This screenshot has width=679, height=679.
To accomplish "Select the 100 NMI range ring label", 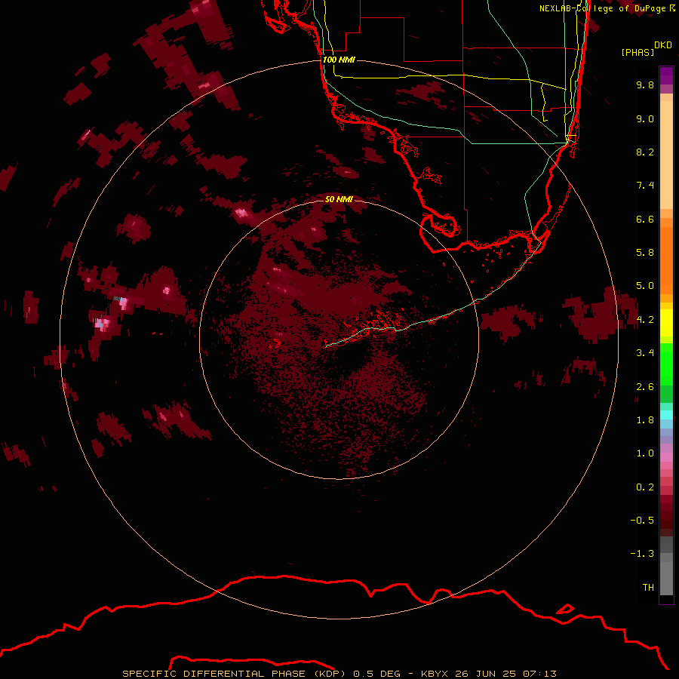I will (339, 60).
